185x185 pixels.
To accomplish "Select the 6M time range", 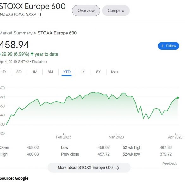I will (x=50, y=72).
